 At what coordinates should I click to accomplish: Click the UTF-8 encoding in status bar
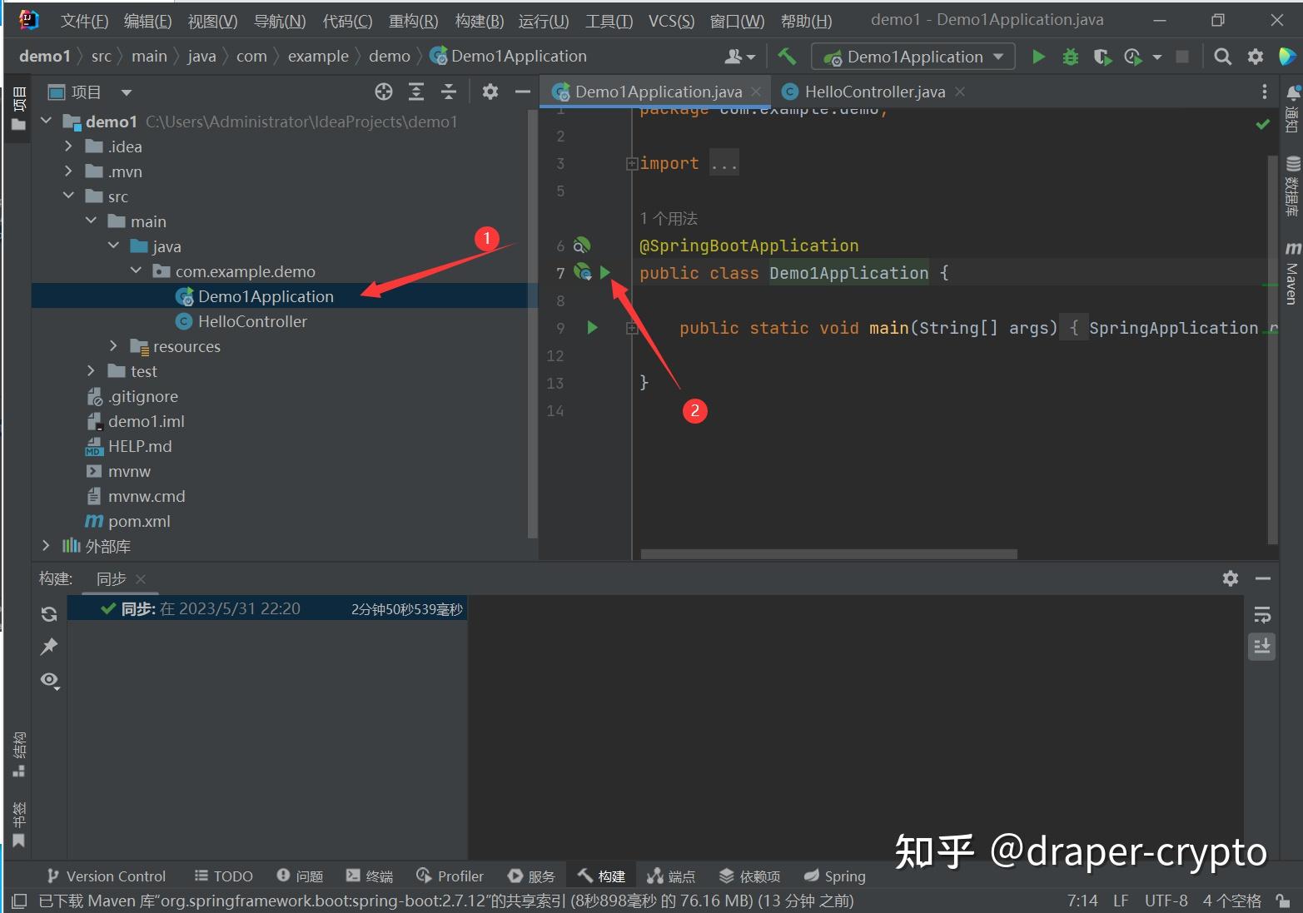point(1166,901)
